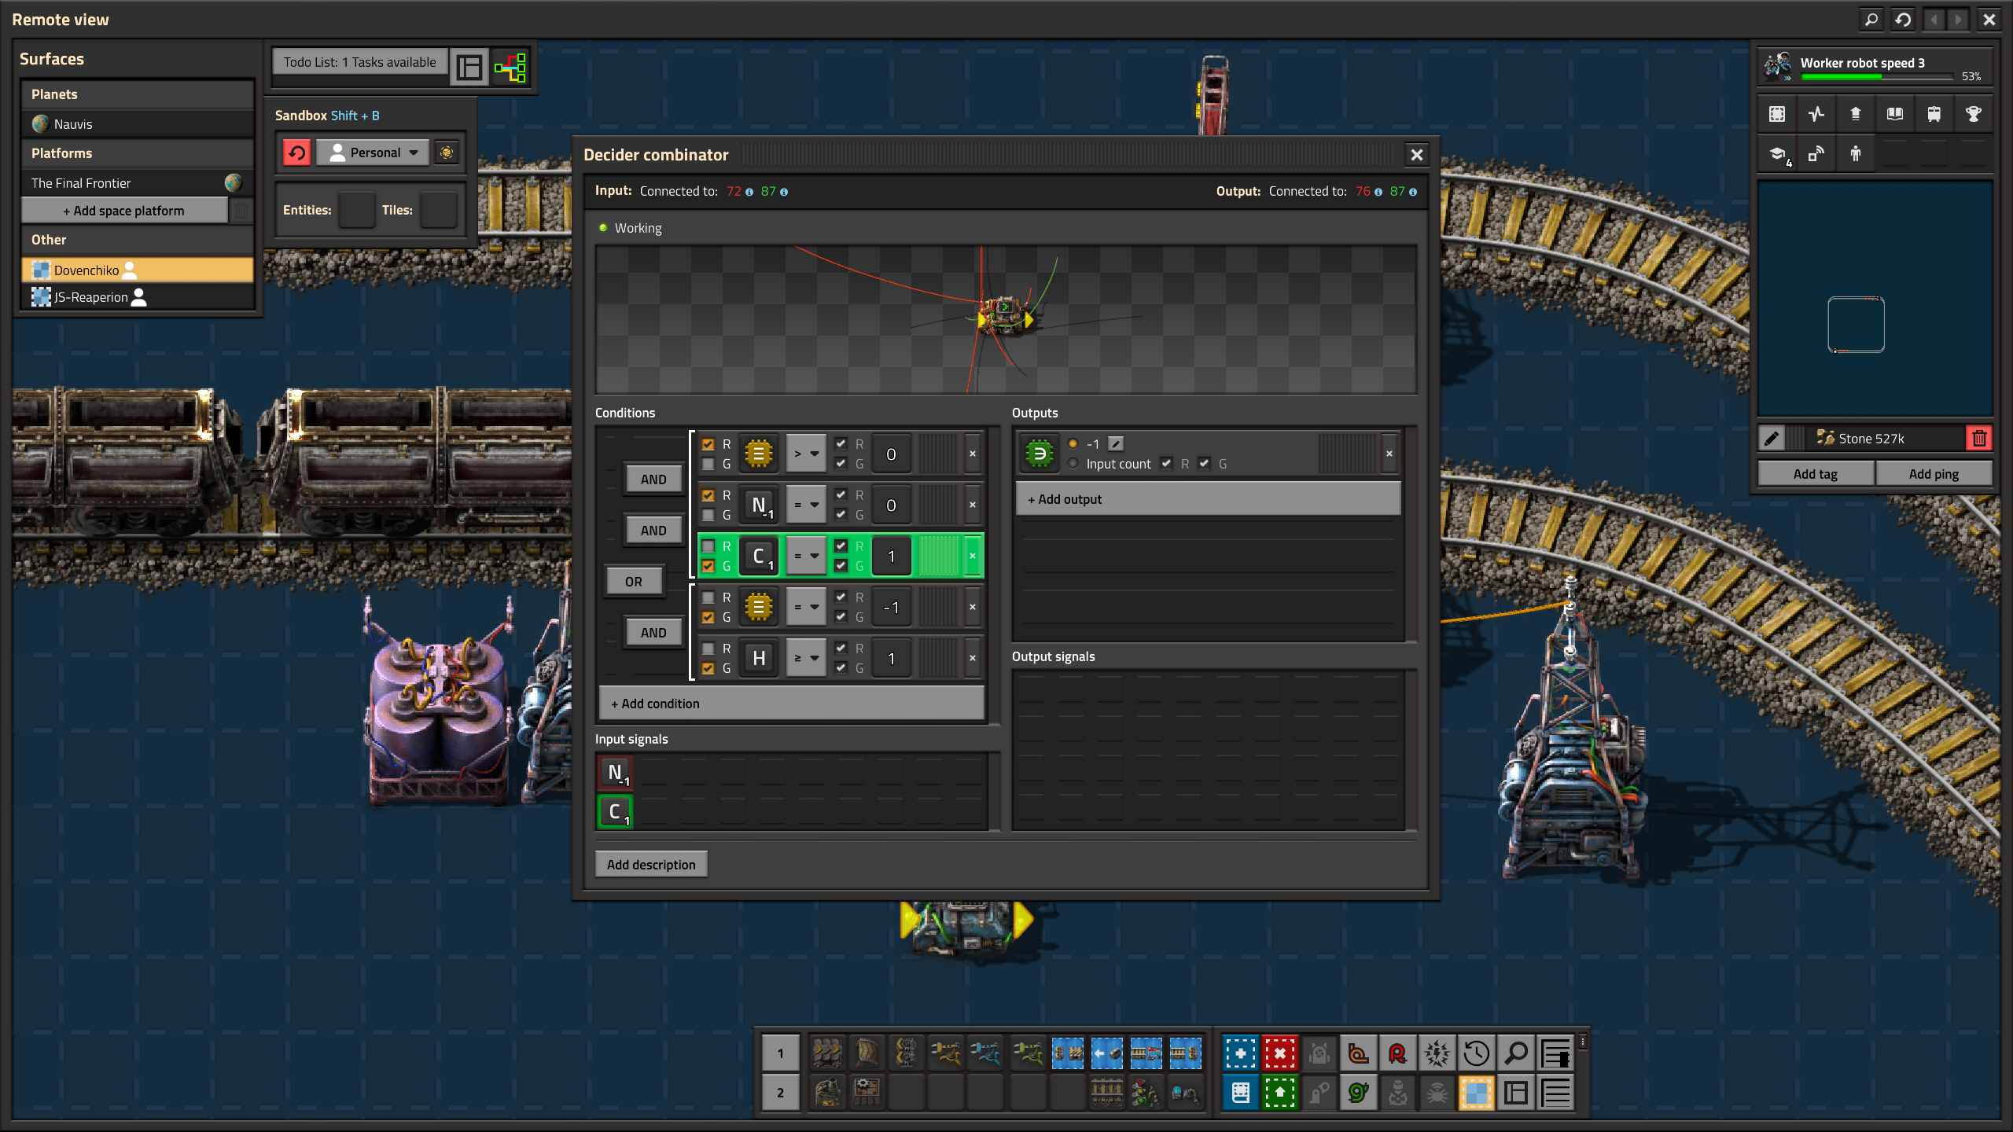2013x1132 pixels.
Task: Click + Add output
Action: (x=1208, y=499)
